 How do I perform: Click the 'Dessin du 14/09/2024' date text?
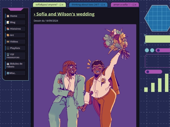[x=46, y=21]
